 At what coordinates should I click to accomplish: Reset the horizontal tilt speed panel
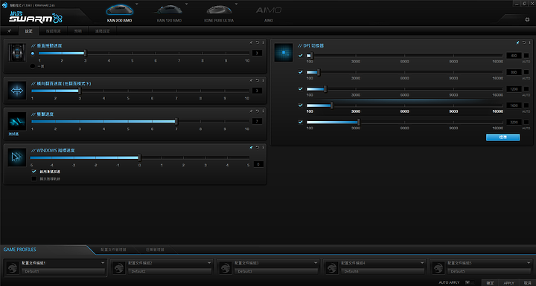[x=258, y=80]
